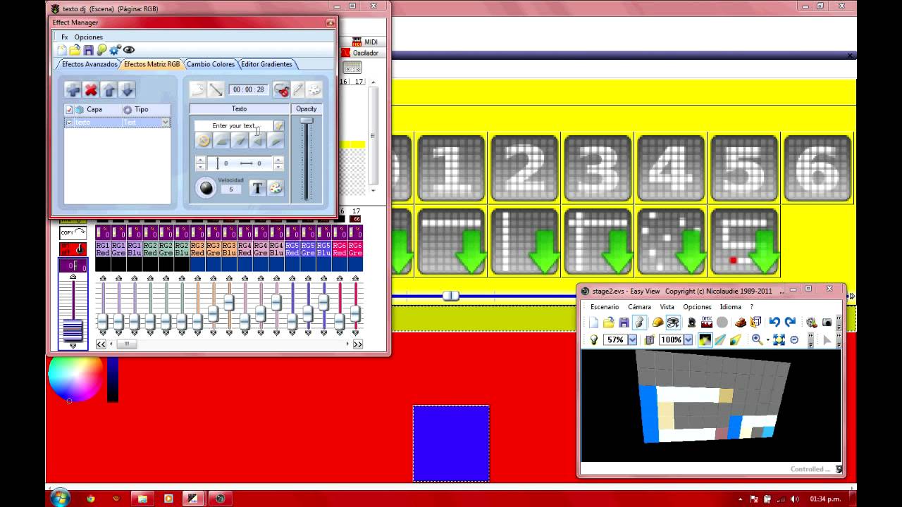
Task: Click the diagonal arrow button beside the timer
Action: 216,89
